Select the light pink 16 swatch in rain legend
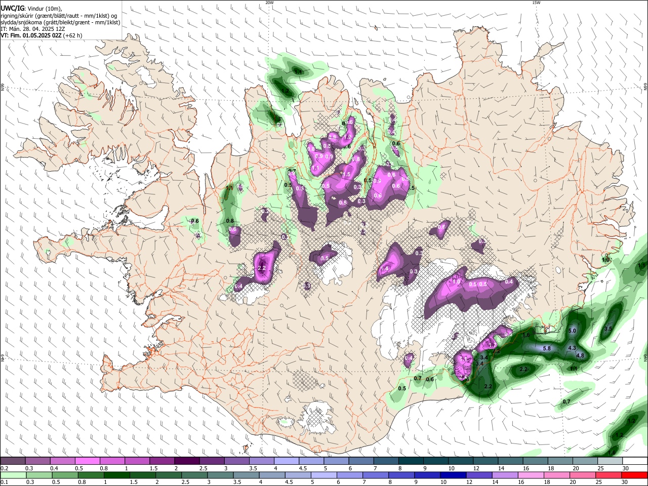This screenshot has height=486, width=648. coord(532,475)
